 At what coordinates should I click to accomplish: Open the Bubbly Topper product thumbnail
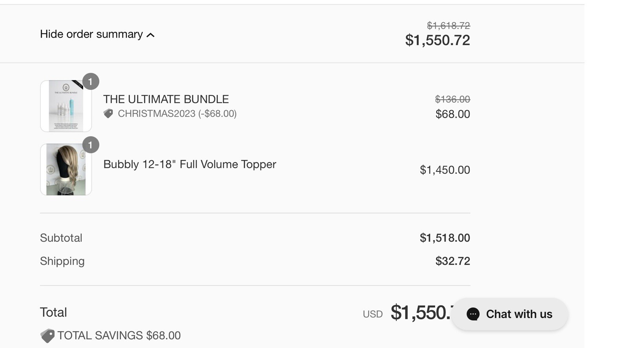pyautogui.click(x=66, y=169)
